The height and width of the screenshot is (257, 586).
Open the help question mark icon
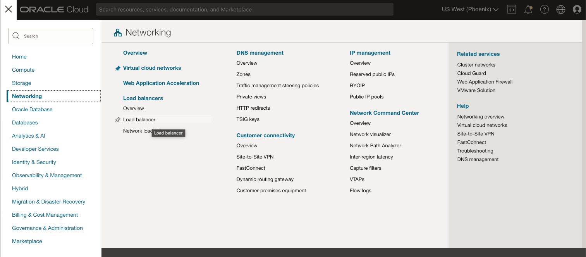pos(544,9)
